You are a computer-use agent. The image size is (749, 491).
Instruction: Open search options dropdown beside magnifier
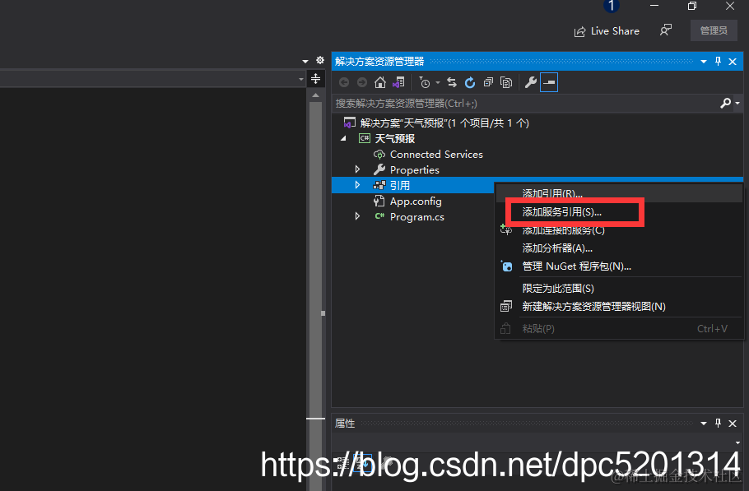click(x=737, y=104)
